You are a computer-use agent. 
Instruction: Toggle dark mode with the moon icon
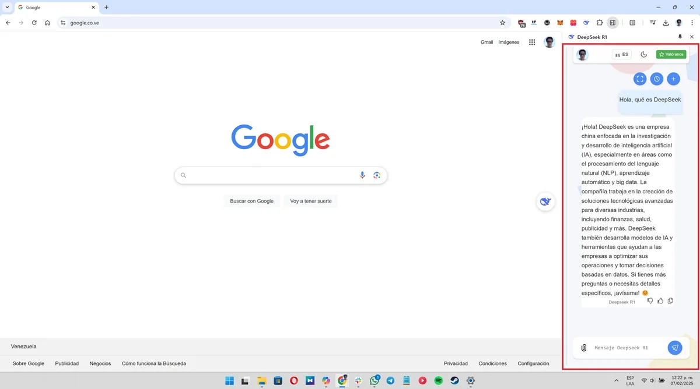coord(644,55)
